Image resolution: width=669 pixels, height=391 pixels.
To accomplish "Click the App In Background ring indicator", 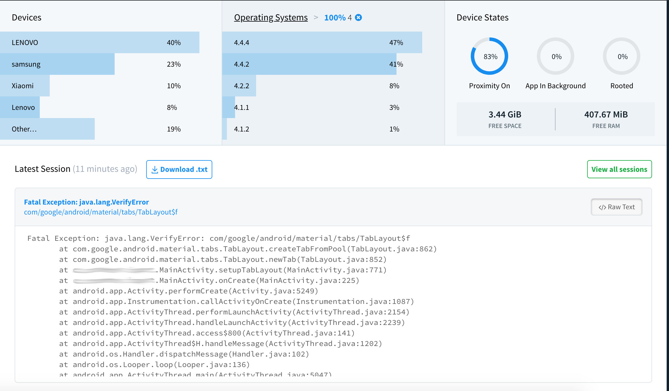I will point(555,56).
